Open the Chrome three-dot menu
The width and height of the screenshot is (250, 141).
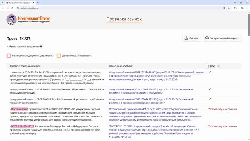click(x=247, y=8)
